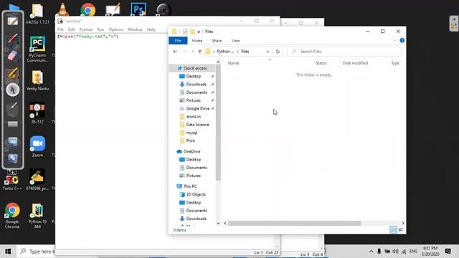Open the notification center icon in taskbar

(448, 252)
